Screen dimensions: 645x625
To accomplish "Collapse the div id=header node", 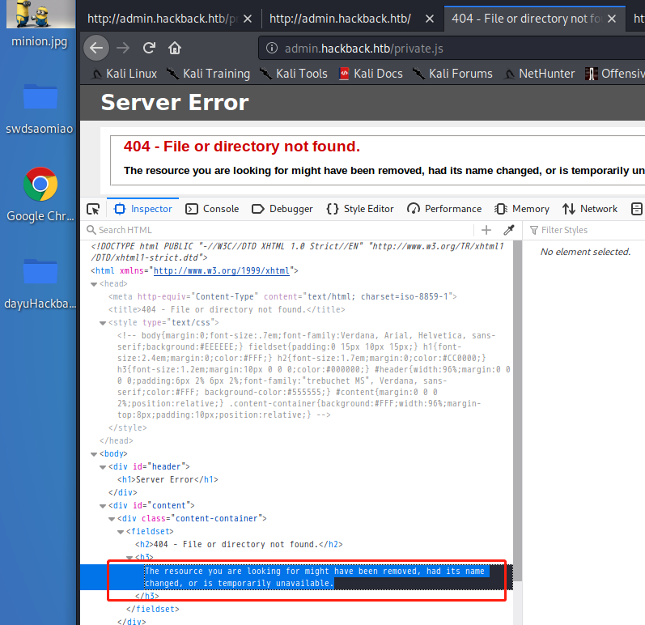I will (103, 467).
